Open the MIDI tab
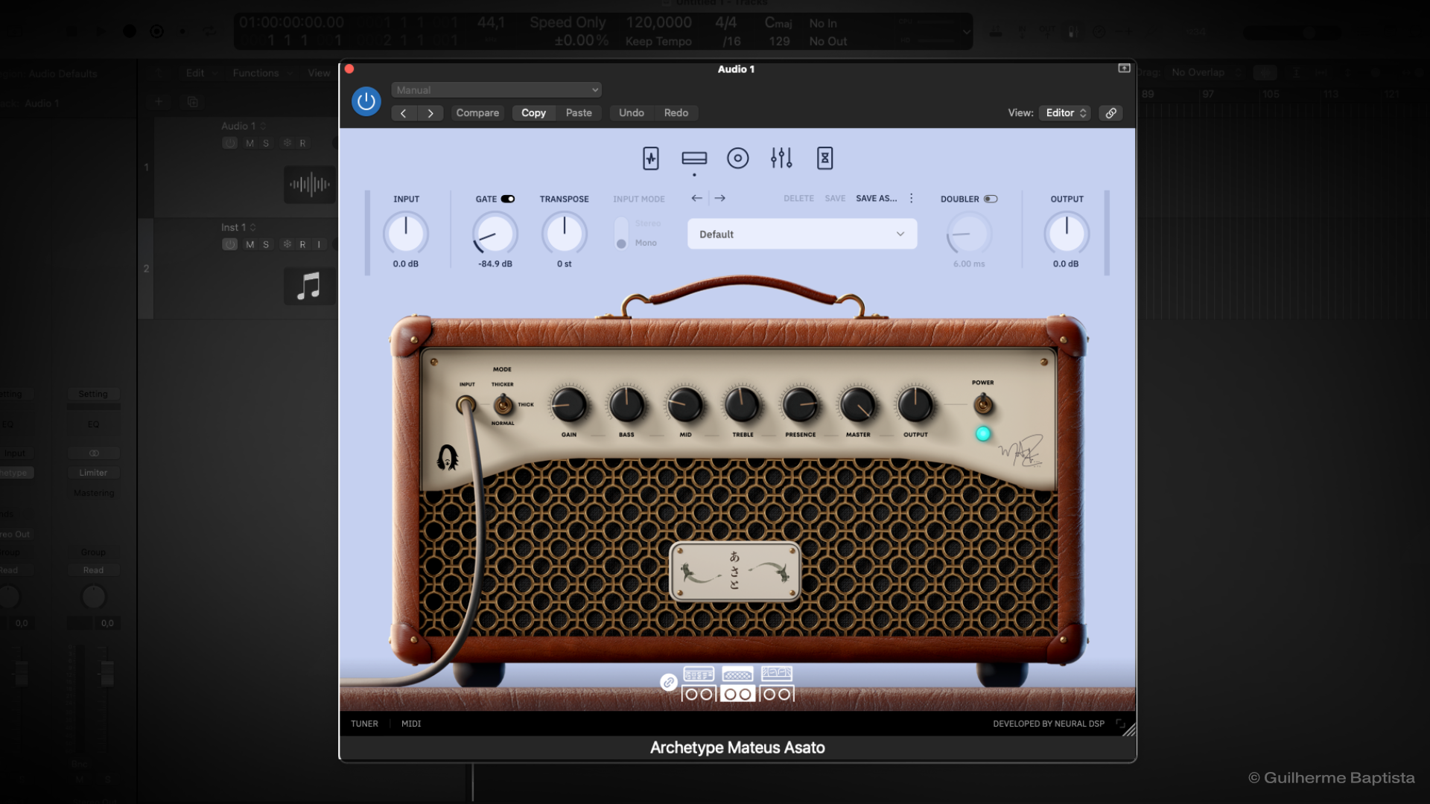 [x=411, y=724]
